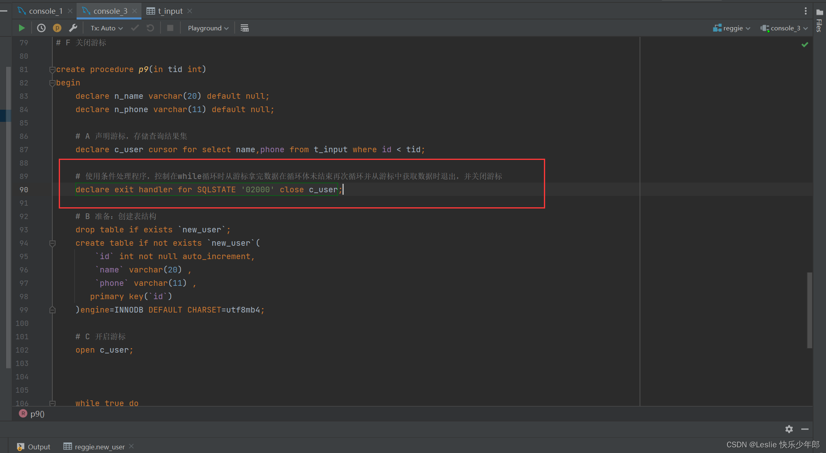Click 't_input' in the cursor select statement

pos(331,150)
